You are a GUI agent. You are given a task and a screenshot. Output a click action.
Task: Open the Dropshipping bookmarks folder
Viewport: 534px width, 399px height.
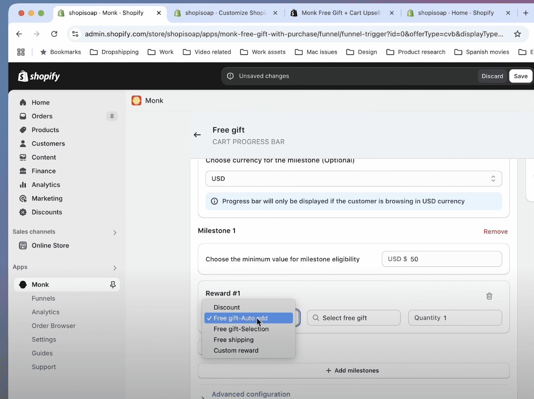click(x=114, y=52)
